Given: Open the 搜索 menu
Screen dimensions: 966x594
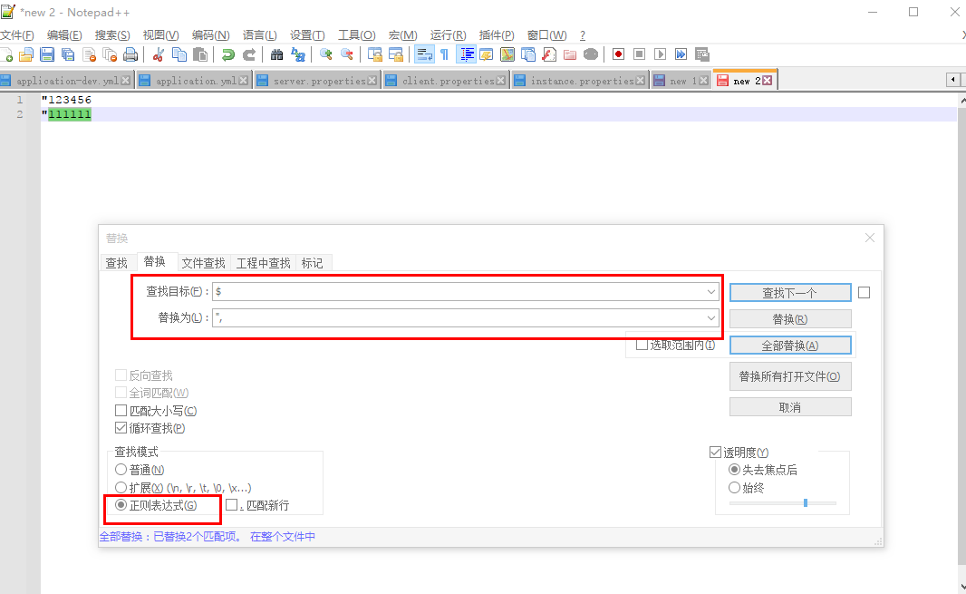Looking at the screenshot, I should 112,35.
